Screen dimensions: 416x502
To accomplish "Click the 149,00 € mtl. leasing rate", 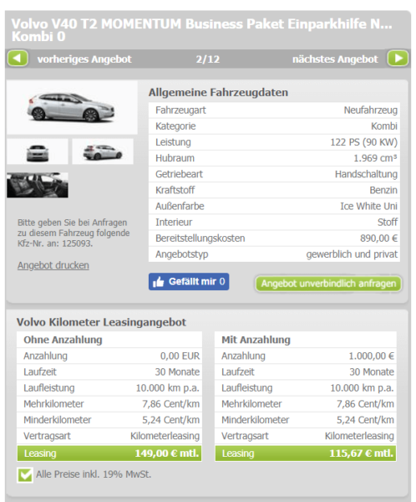I will click(x=167, y=453).
